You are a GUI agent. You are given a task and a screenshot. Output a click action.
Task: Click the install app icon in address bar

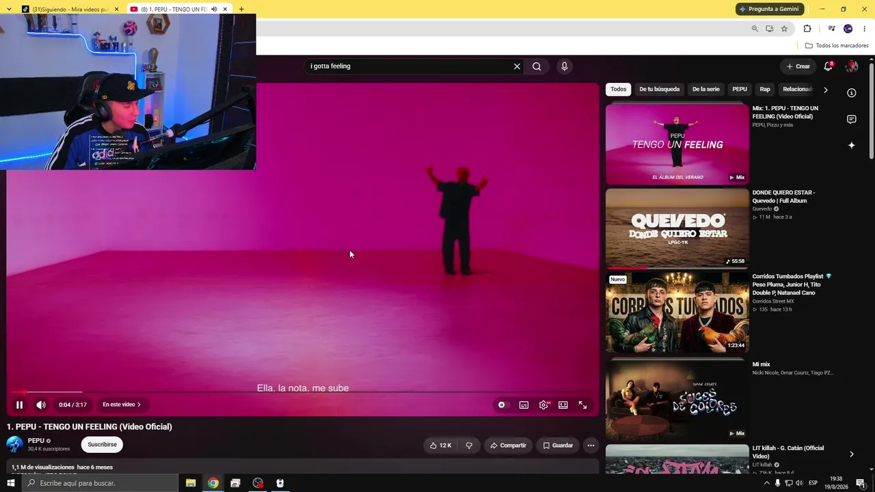pos(770,29)
